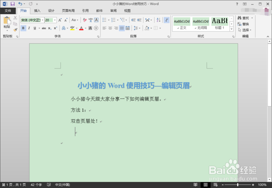The height and width of the screenshot is (188, 272).
Task: Collapse the ribbon with the arrow
Action: (x=268, y=37)
